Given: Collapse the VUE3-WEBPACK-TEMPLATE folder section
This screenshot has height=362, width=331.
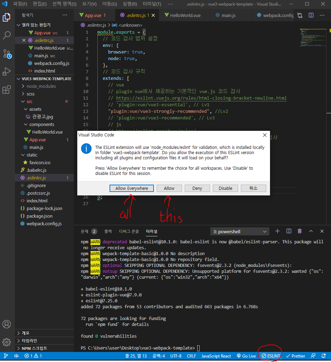Looking at the screenshot, I should 18,79.
